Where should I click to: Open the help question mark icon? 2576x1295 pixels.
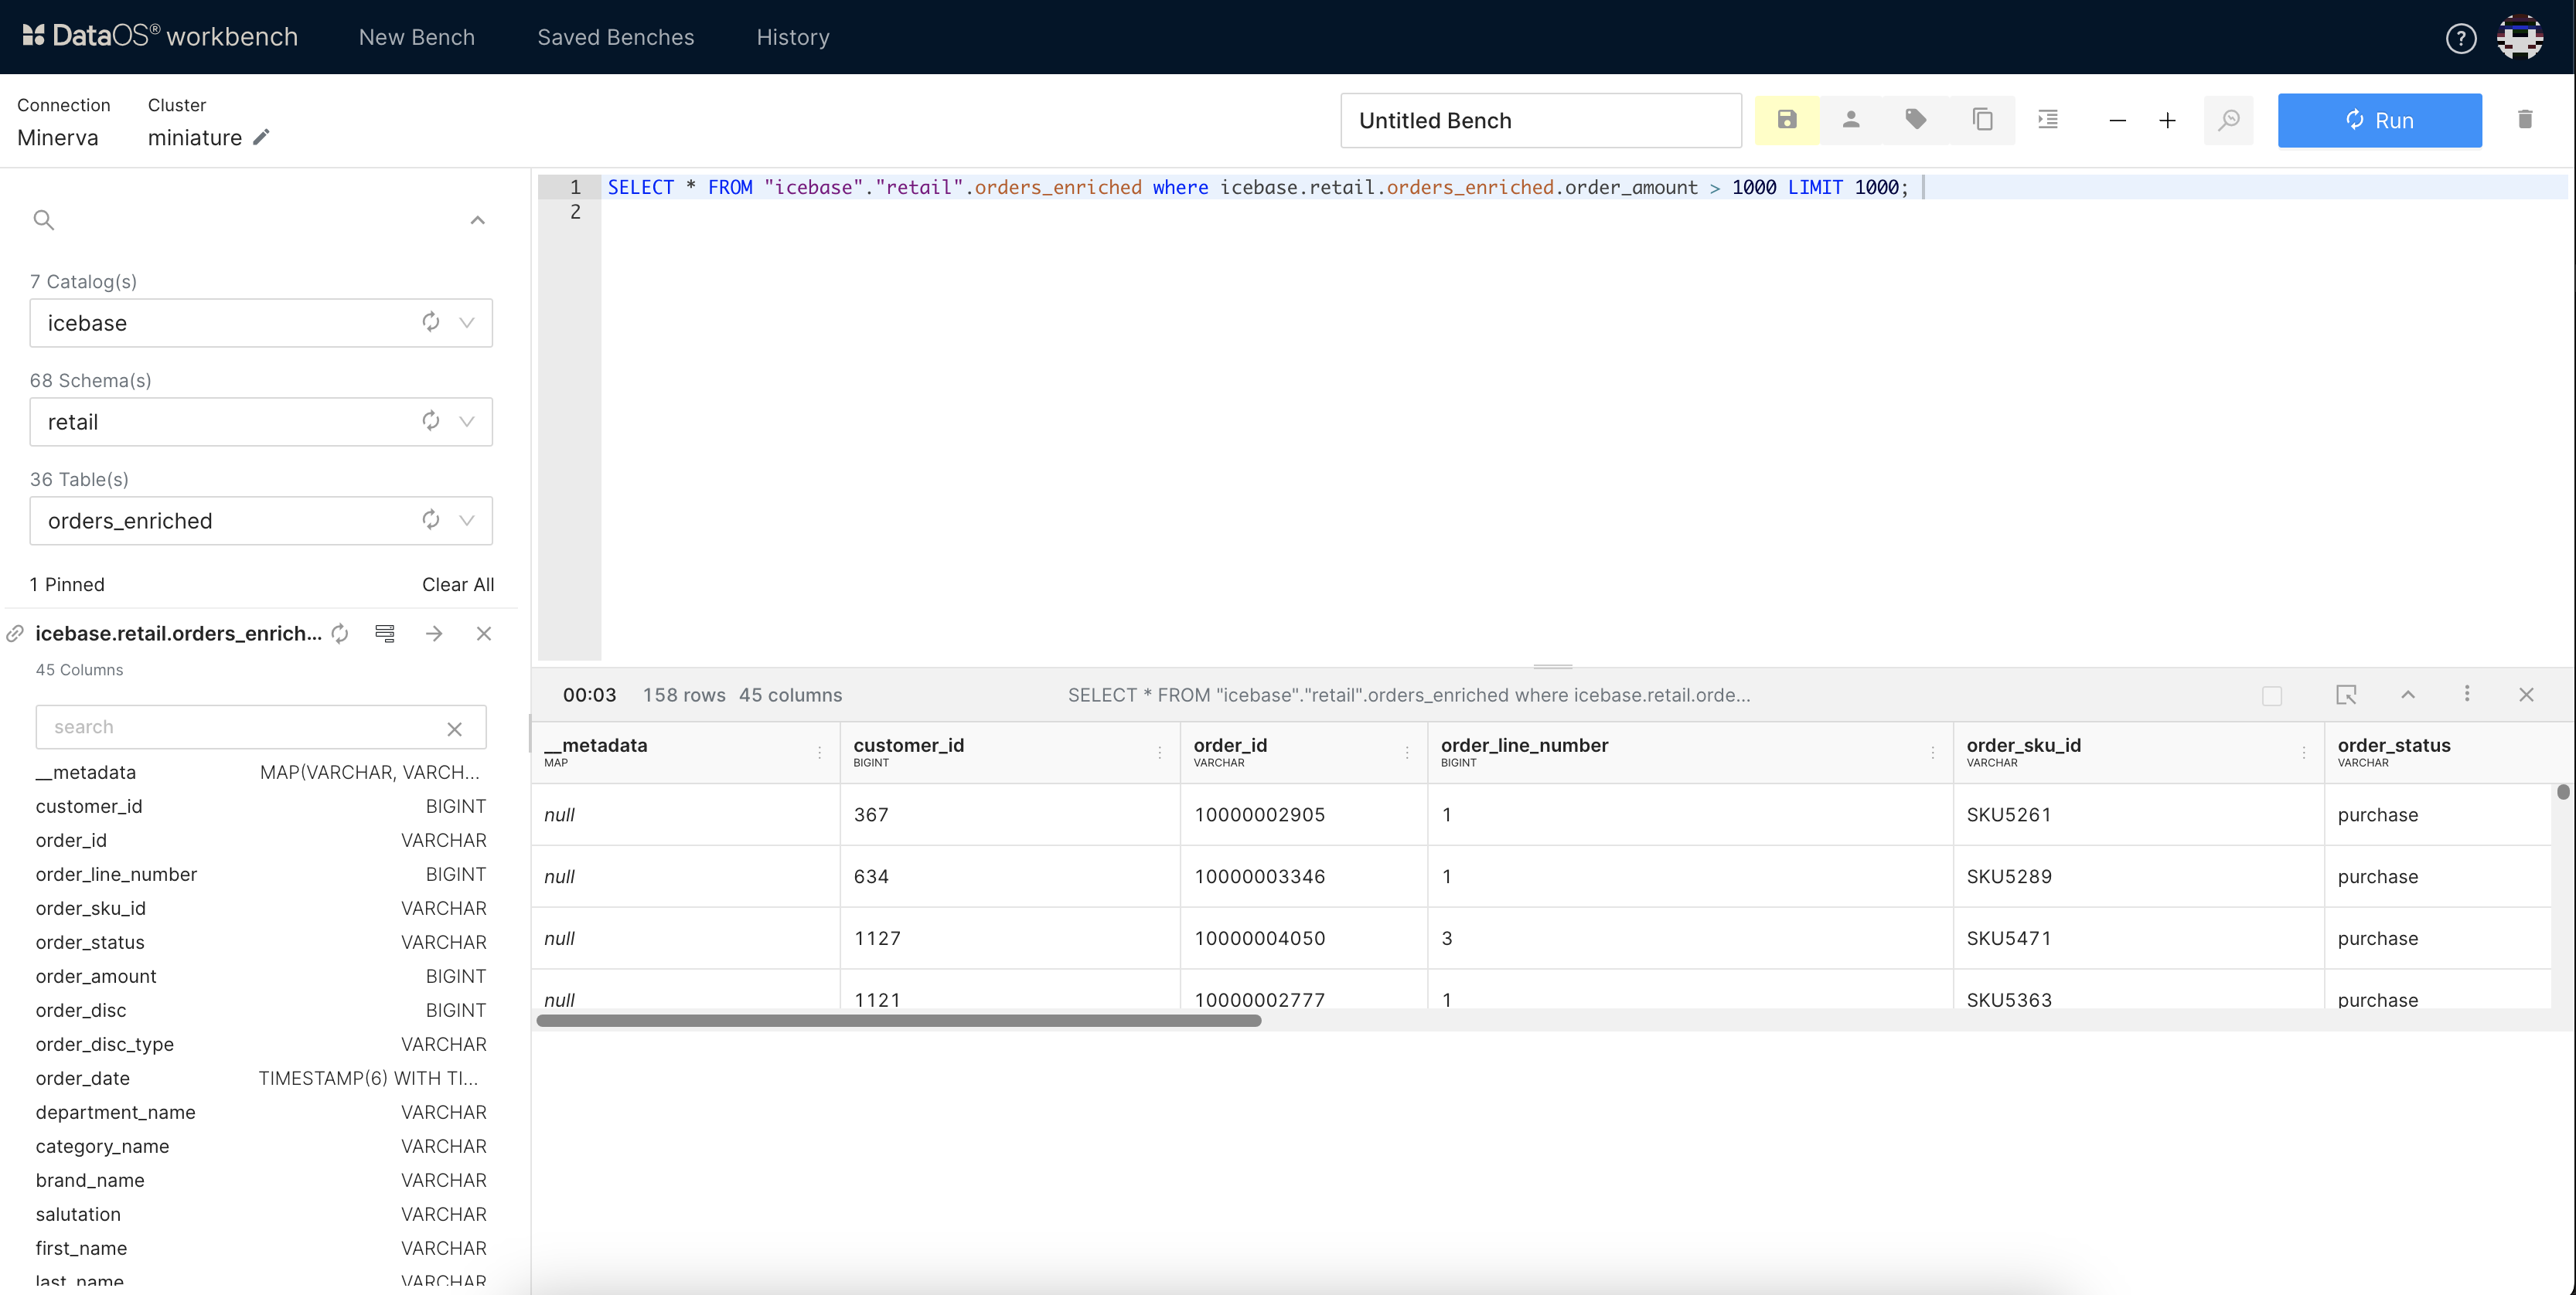point(2460,38)
